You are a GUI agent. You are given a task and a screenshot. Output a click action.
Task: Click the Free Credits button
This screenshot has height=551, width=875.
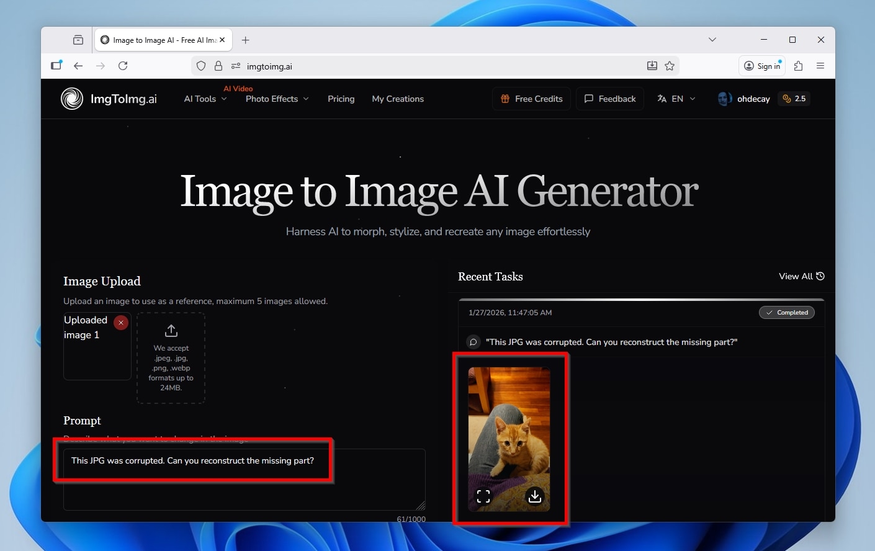531,99
